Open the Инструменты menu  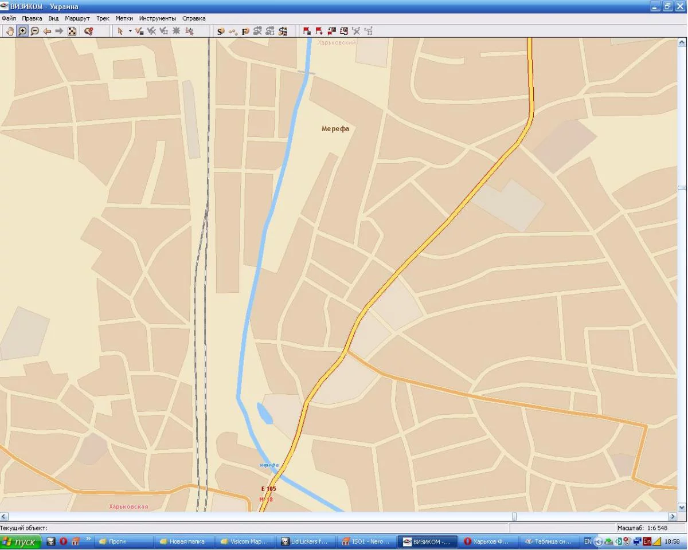coord(157,18)
